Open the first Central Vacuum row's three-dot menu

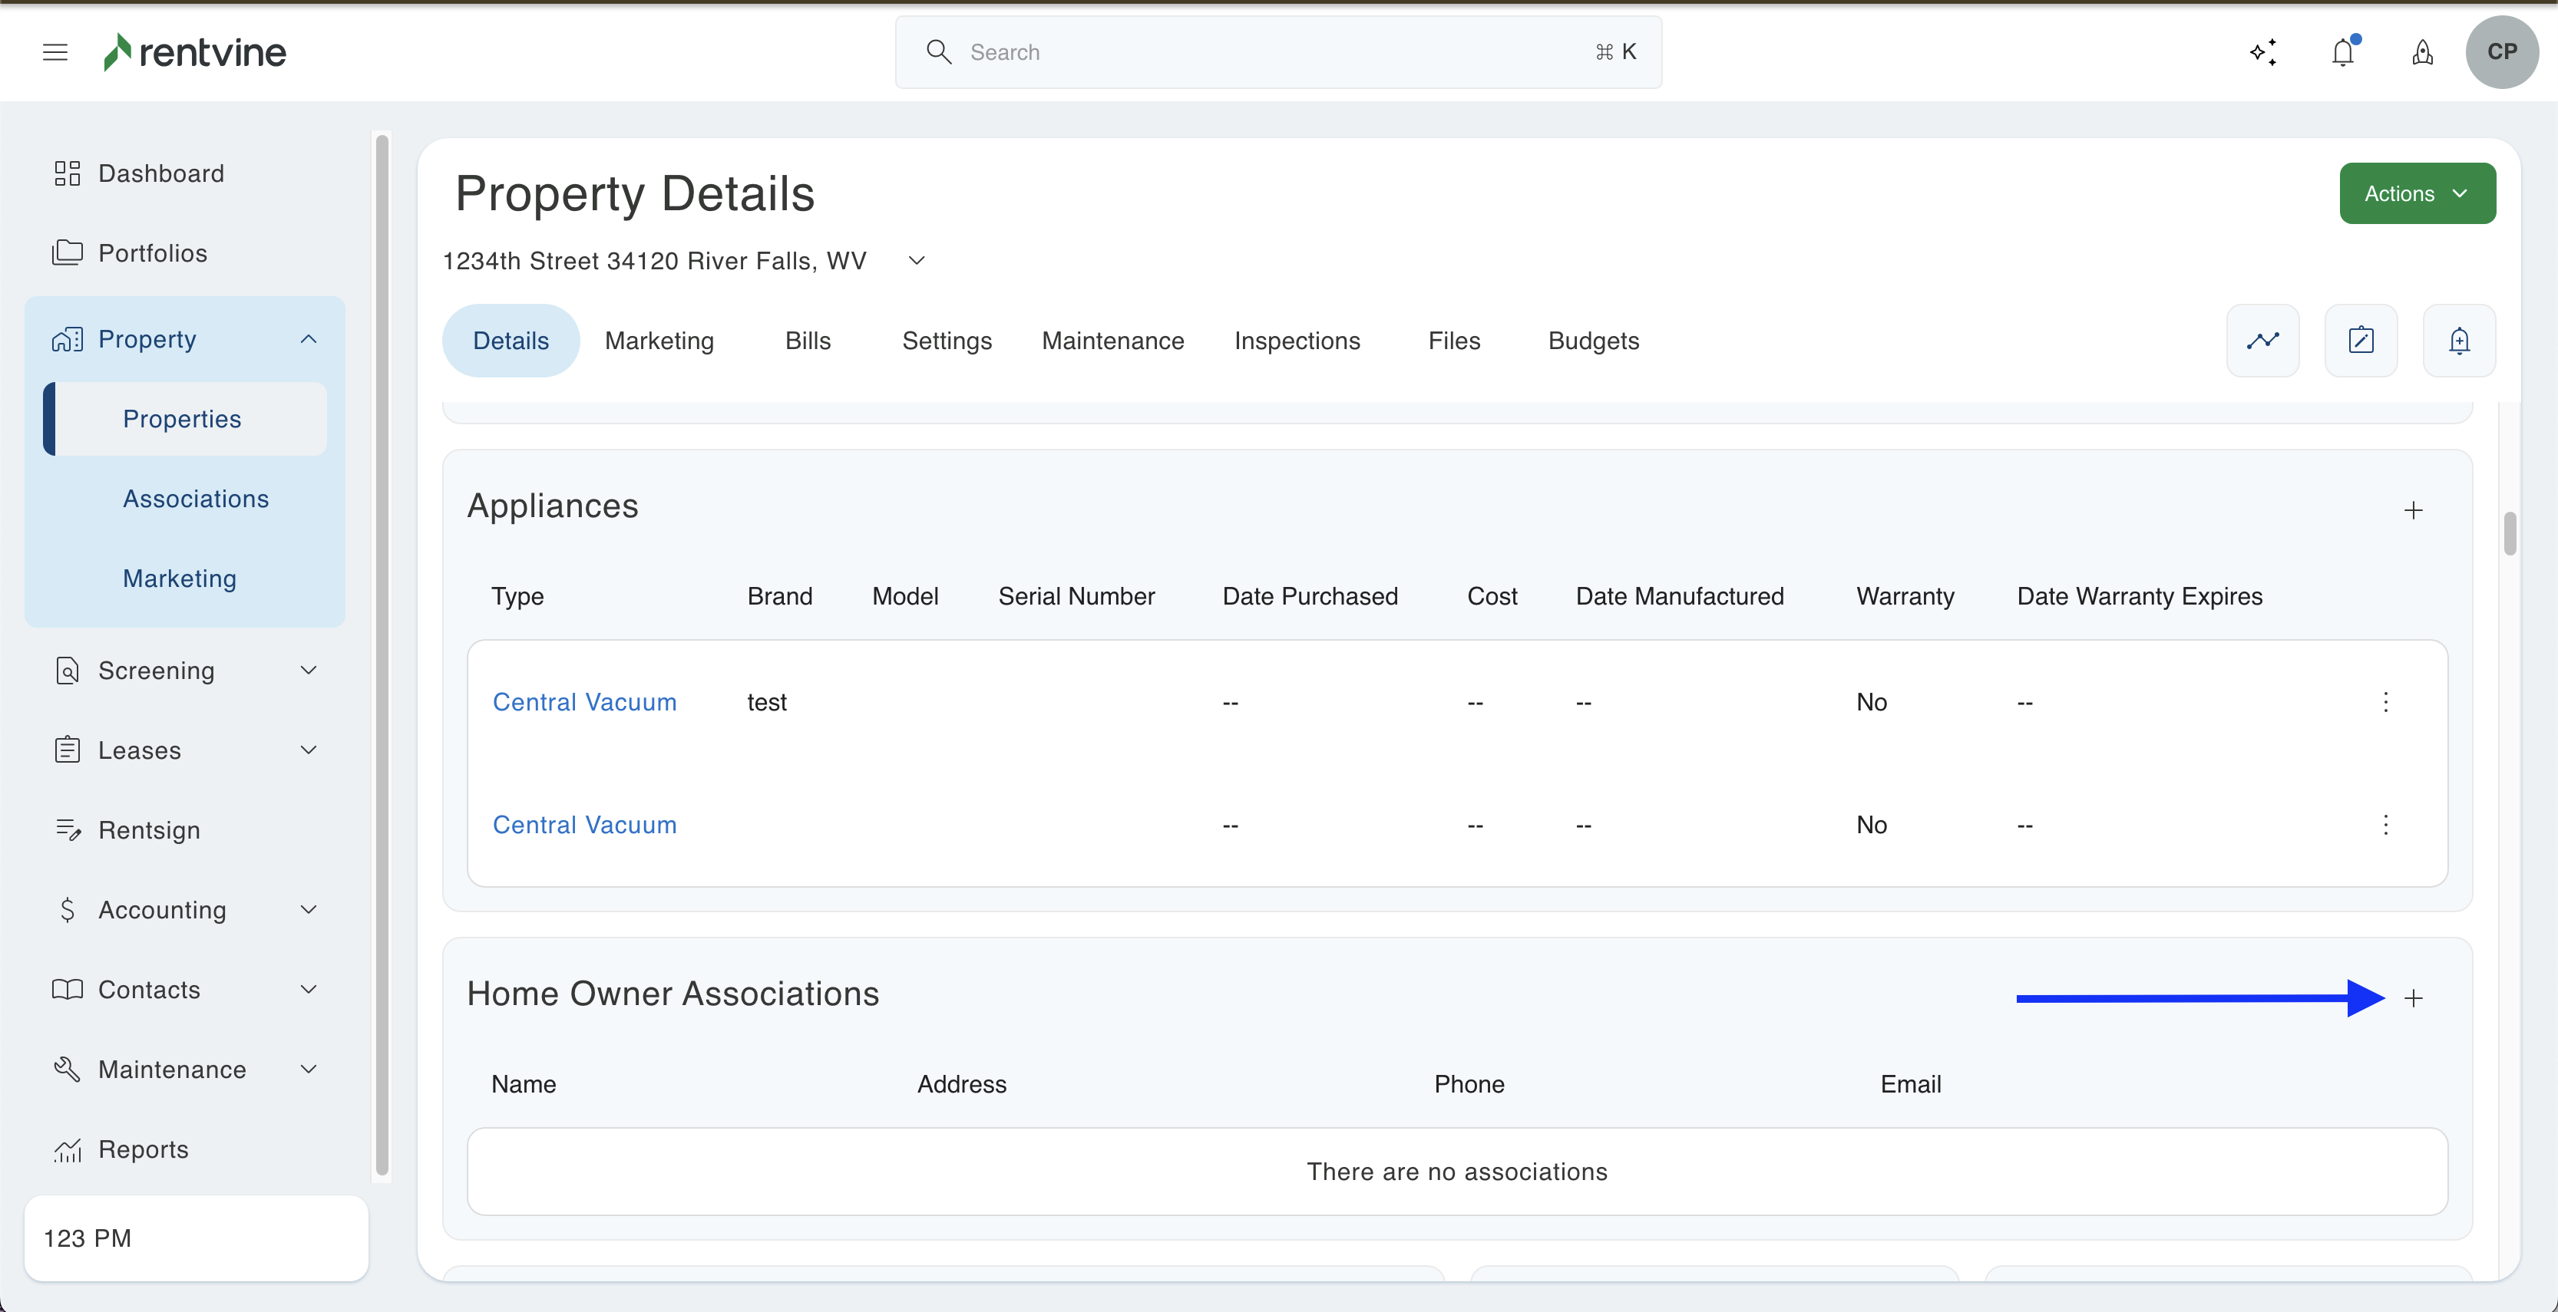coord(2385,702)
